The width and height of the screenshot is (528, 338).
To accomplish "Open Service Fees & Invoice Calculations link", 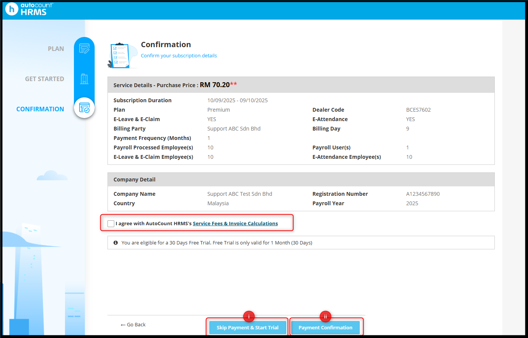I will point(235,223).
